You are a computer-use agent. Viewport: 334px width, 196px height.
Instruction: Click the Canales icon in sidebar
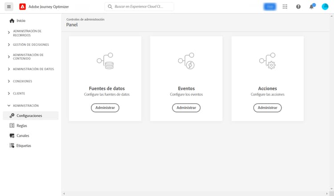coord(12,136)
